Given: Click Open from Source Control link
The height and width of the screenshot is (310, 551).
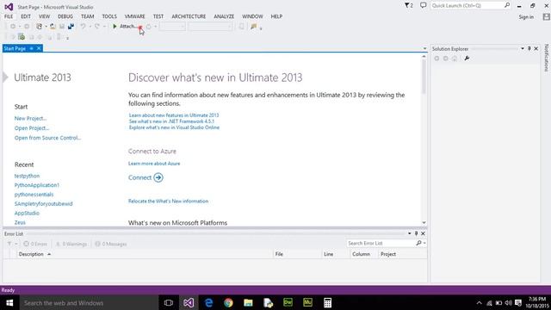Looking at the screenshot, I should click(47, 138).
